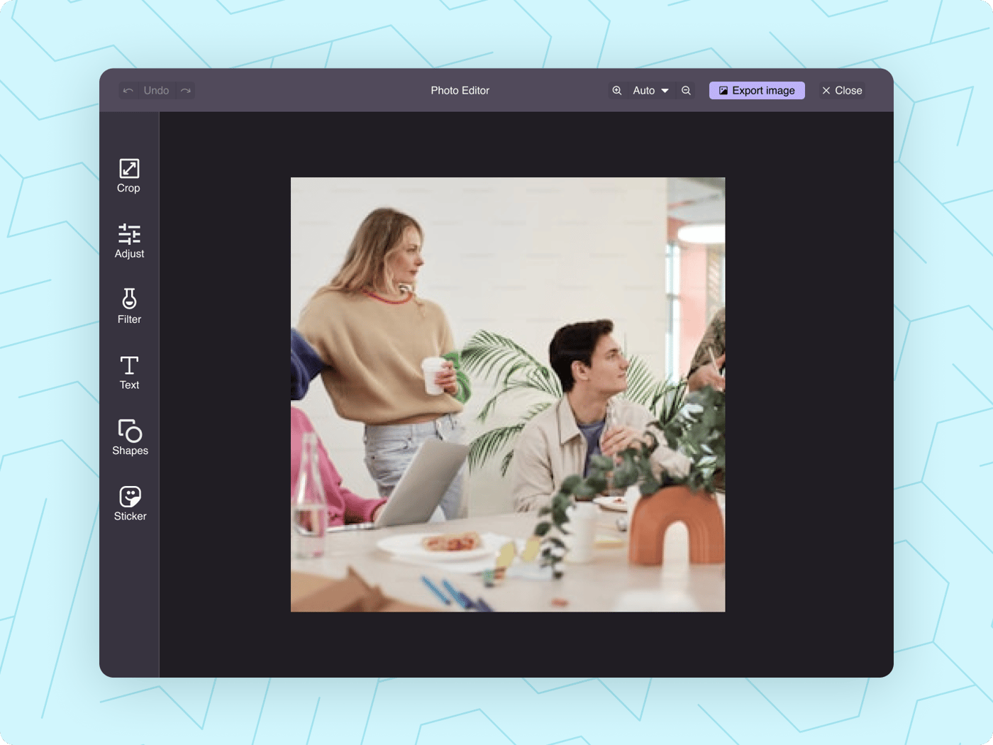Open the Sticker panel
Viewport: 993px width, 745px height.
[x=130, y=503]
